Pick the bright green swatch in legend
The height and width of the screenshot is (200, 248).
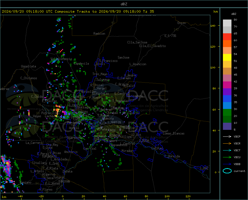coord(227,113)
